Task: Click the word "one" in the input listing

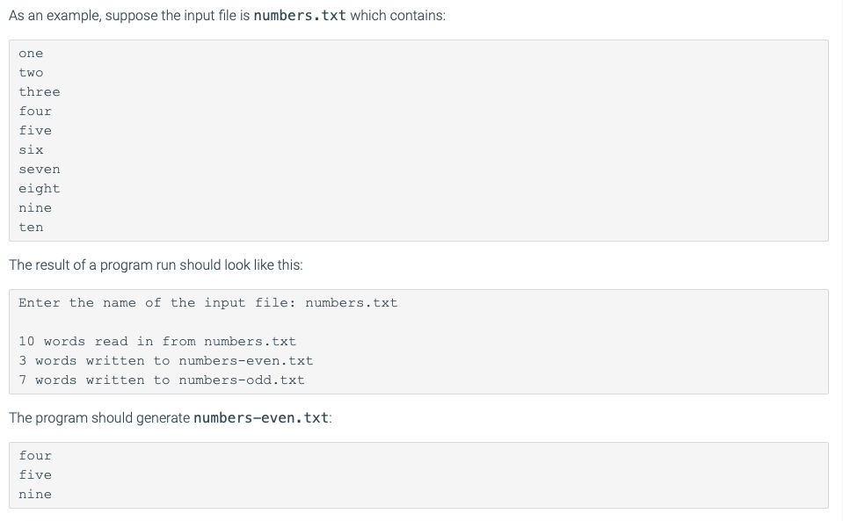Action: (31, 54)
